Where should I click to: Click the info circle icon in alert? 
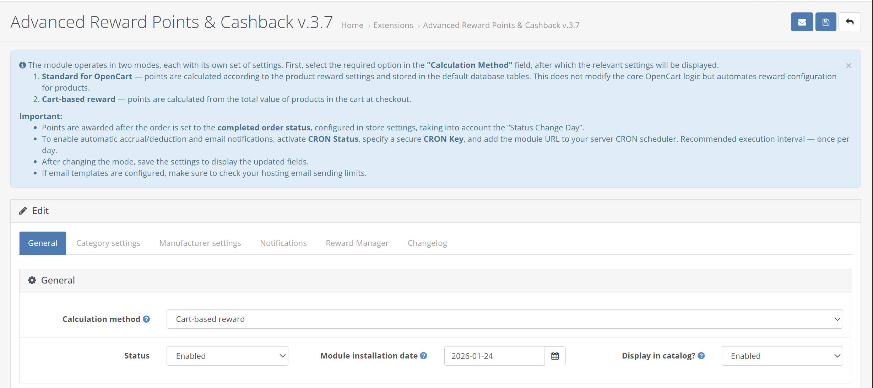pyautogui.click(x=22, y=65)
